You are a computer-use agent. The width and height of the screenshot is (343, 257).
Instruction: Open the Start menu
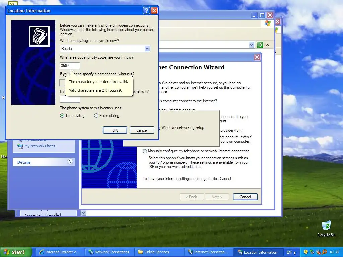[x=16, y=252]
